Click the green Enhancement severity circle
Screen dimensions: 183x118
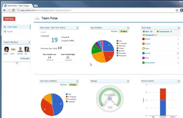click(143, 63)
